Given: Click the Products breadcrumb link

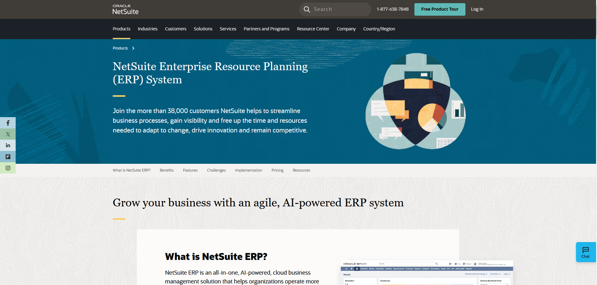Looking at the screenshot, I should click(x=120, y=48).
